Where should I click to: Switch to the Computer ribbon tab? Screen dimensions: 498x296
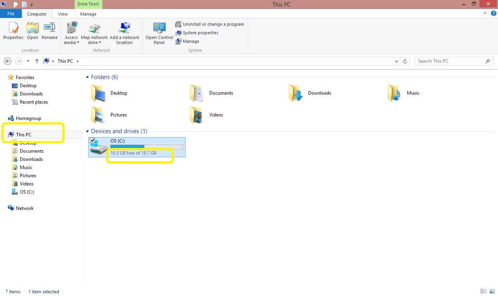pos(37,14)
